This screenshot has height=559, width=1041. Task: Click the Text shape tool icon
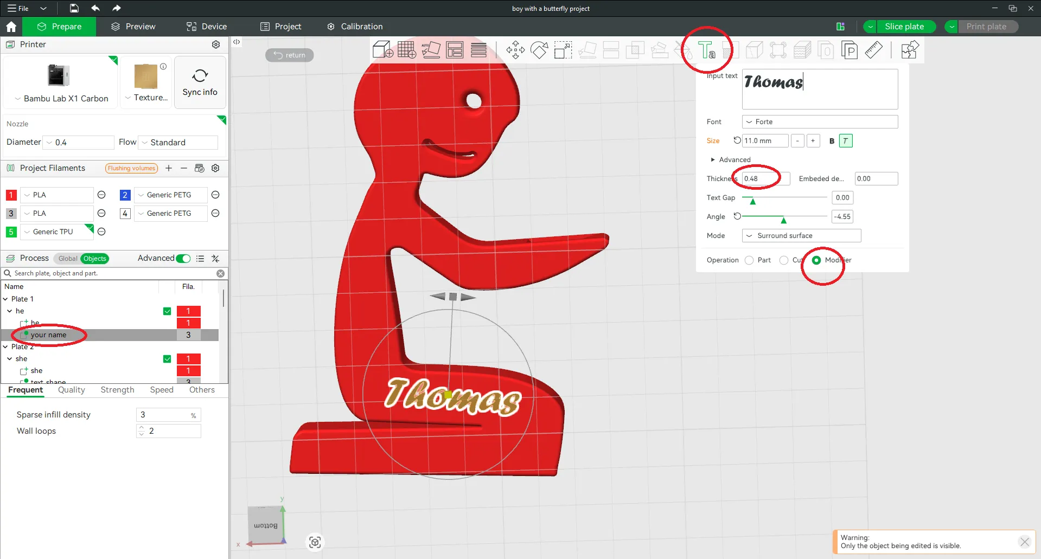tap(707, 50)
